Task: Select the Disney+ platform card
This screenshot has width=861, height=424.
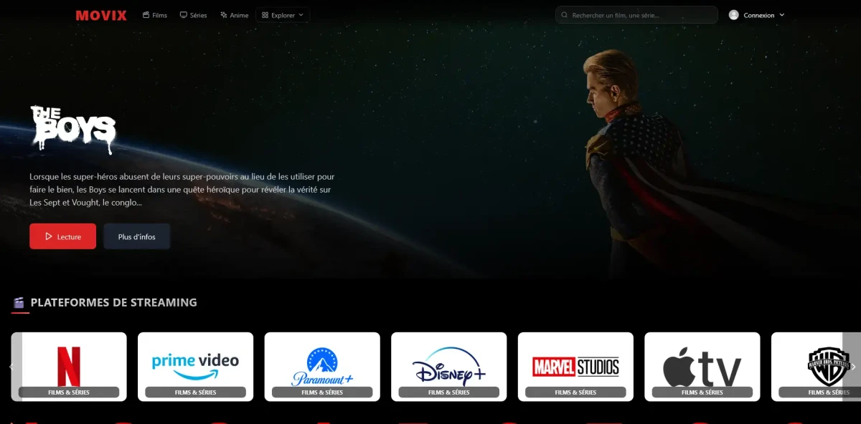Action: [x=448, y=367]
